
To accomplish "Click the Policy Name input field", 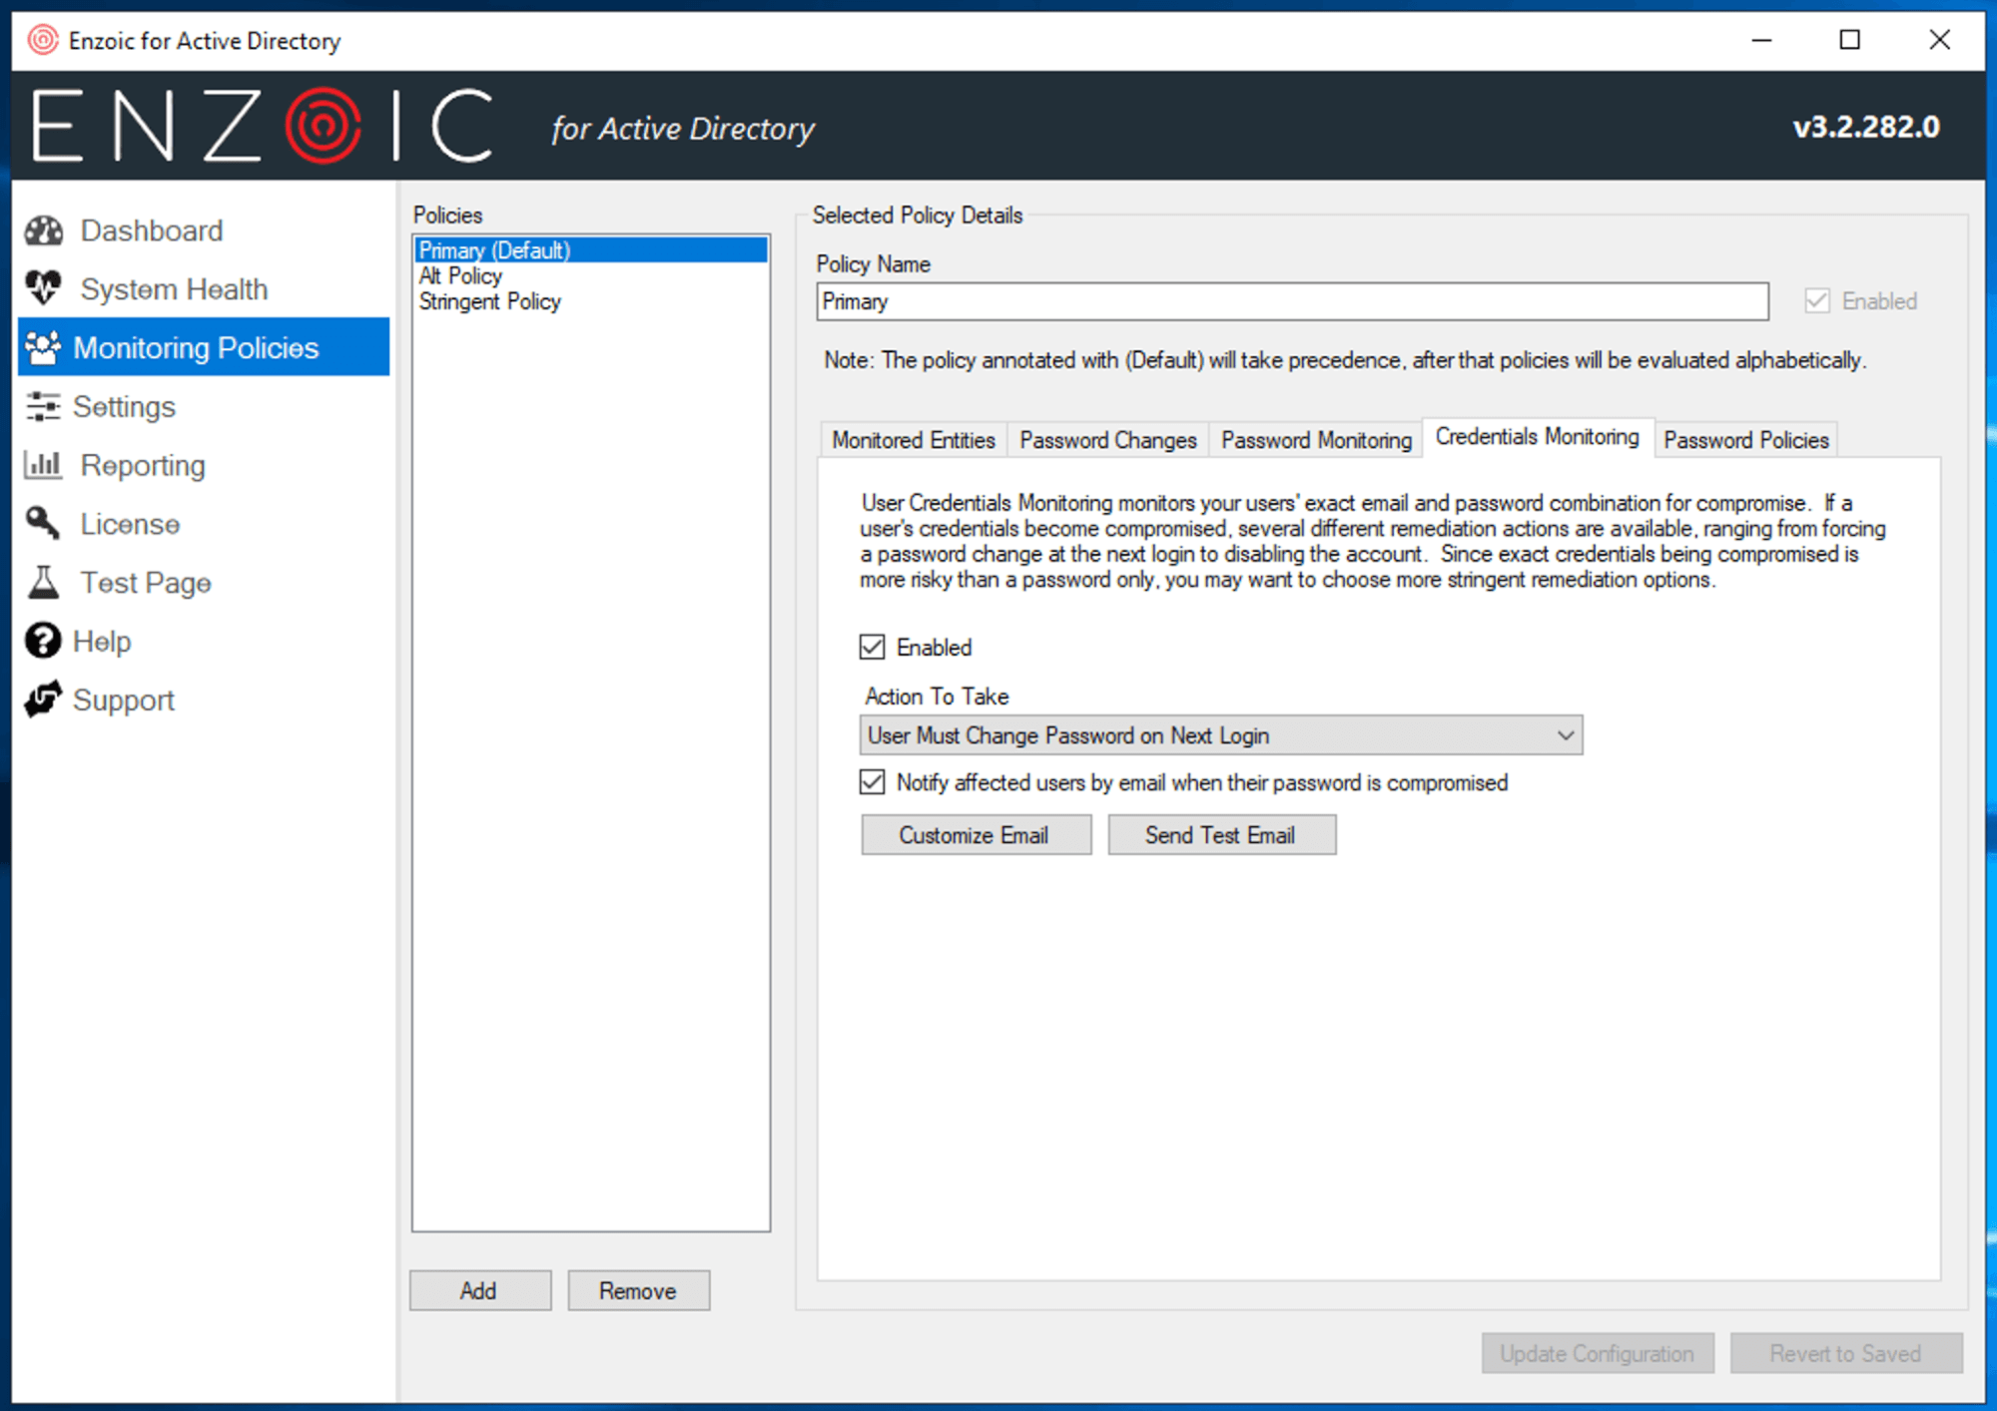I will (x=1292, y=301).
